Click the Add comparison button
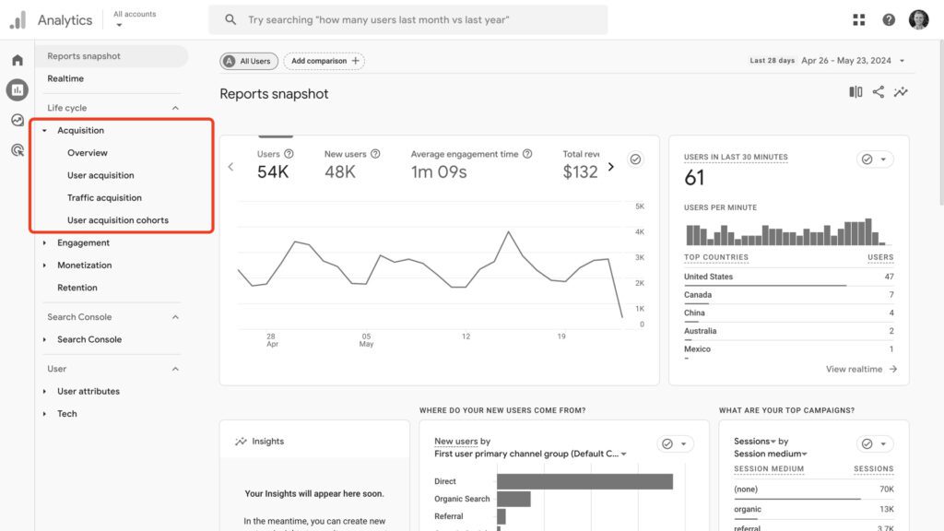Viewport: 944px width, 531px height. pos(324,61)
